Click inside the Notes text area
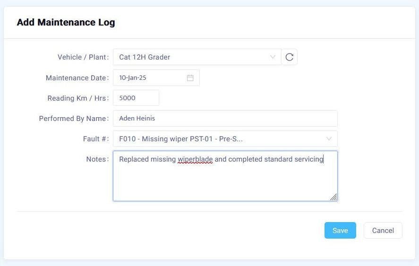This screenshot has height=266, width=419. coord(225,182)
